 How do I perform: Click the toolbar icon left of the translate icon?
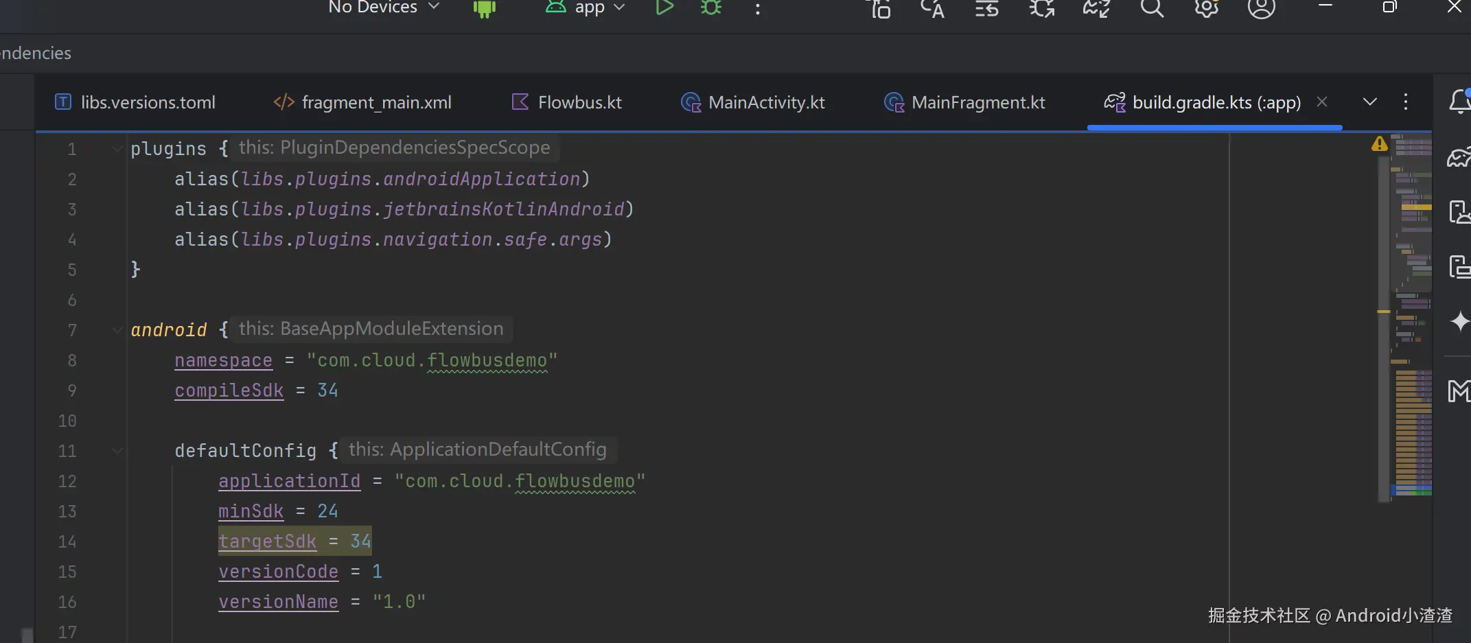(x=879, y=8)
